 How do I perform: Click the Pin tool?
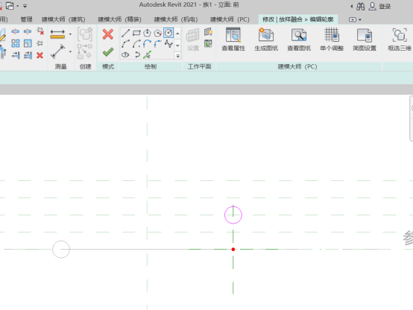point(40,43)
